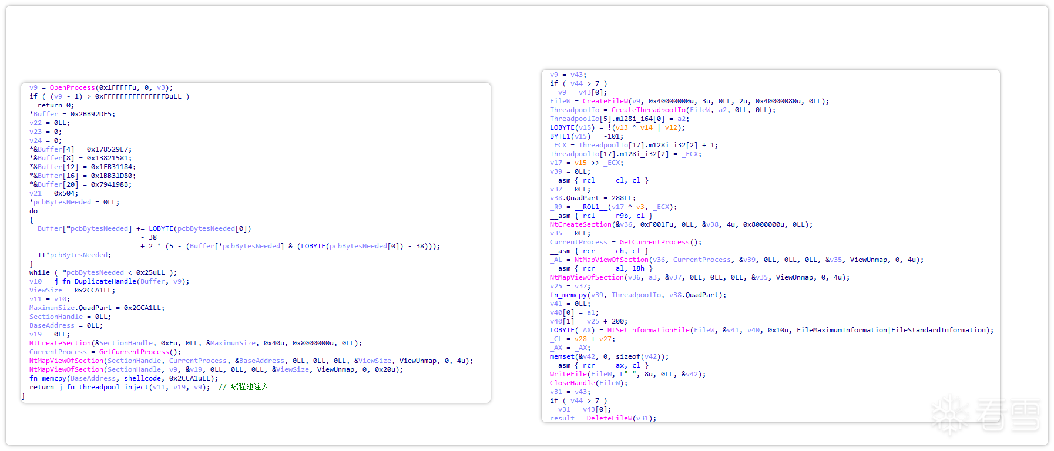The width and height of the screenshot is (1054, 451).
Task: Click the '*Buffer = 0x2BB92DE5;' line
Action: tap(72, 114)
